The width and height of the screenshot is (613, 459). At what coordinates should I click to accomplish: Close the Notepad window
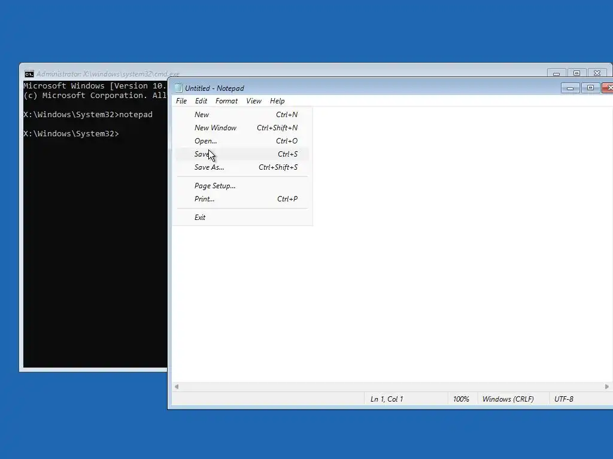(608, 88)
